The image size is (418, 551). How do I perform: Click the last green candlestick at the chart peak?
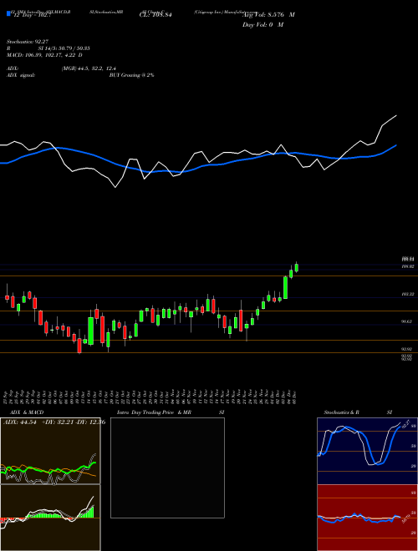click(297, 267)
